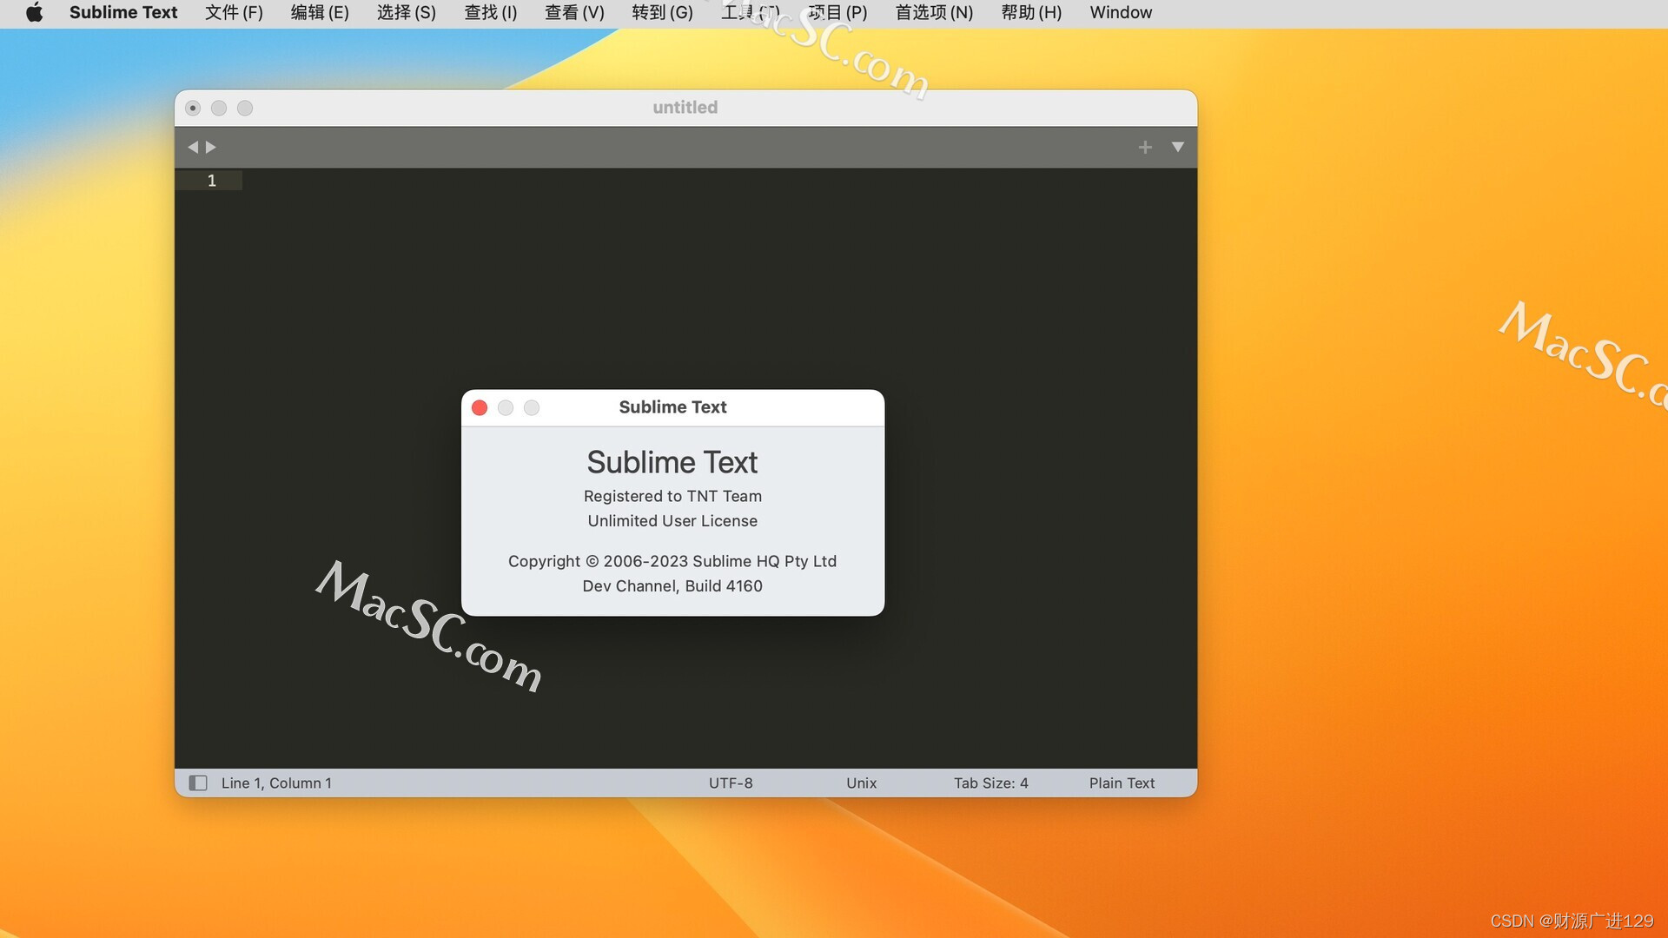This screenshot has height=938, width=1668.
Task: Zoom the untitled editor window
Action: [x=245, y=108]
